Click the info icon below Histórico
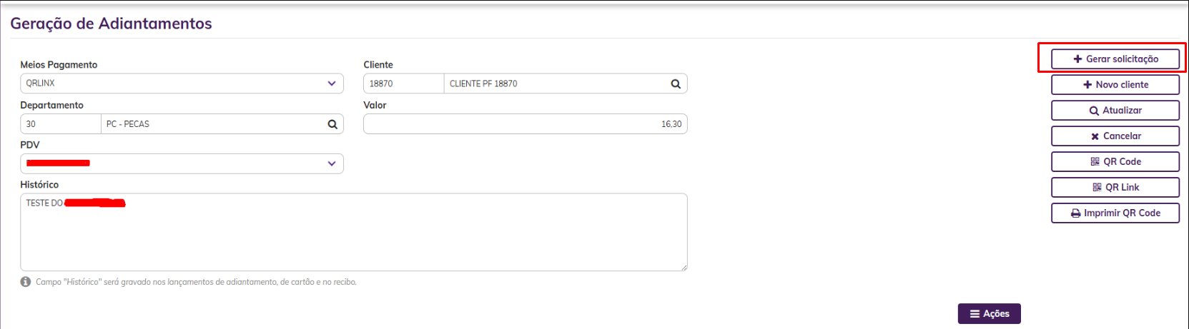 pos(26,282)
